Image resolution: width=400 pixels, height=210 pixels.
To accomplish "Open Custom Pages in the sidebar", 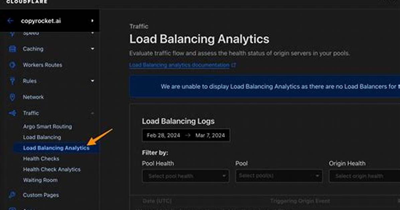I will 41,195.
